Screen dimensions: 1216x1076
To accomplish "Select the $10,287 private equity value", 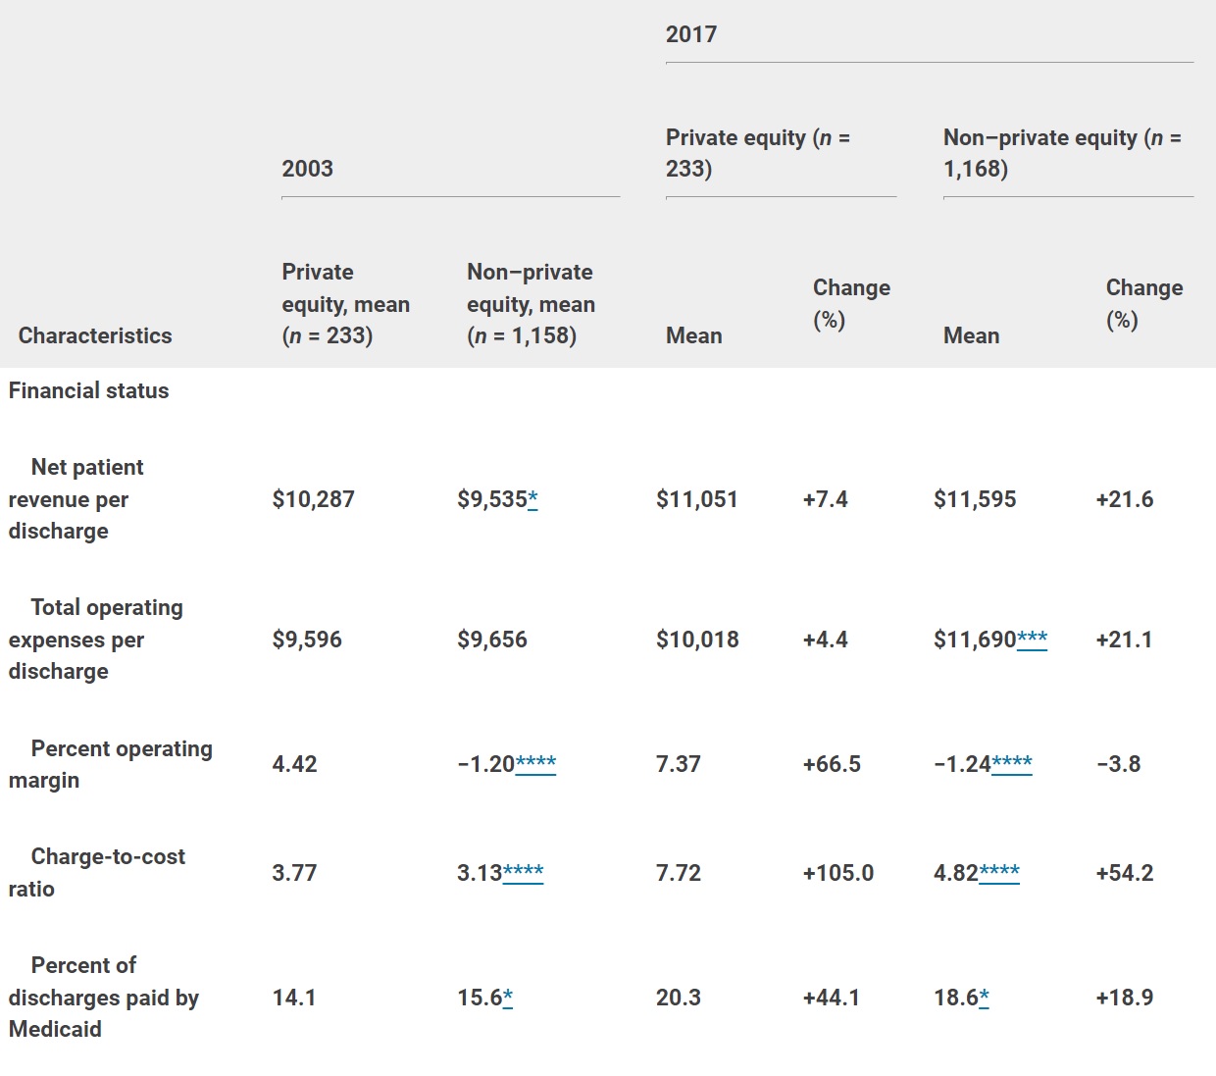I will click(x=313, y=499).
